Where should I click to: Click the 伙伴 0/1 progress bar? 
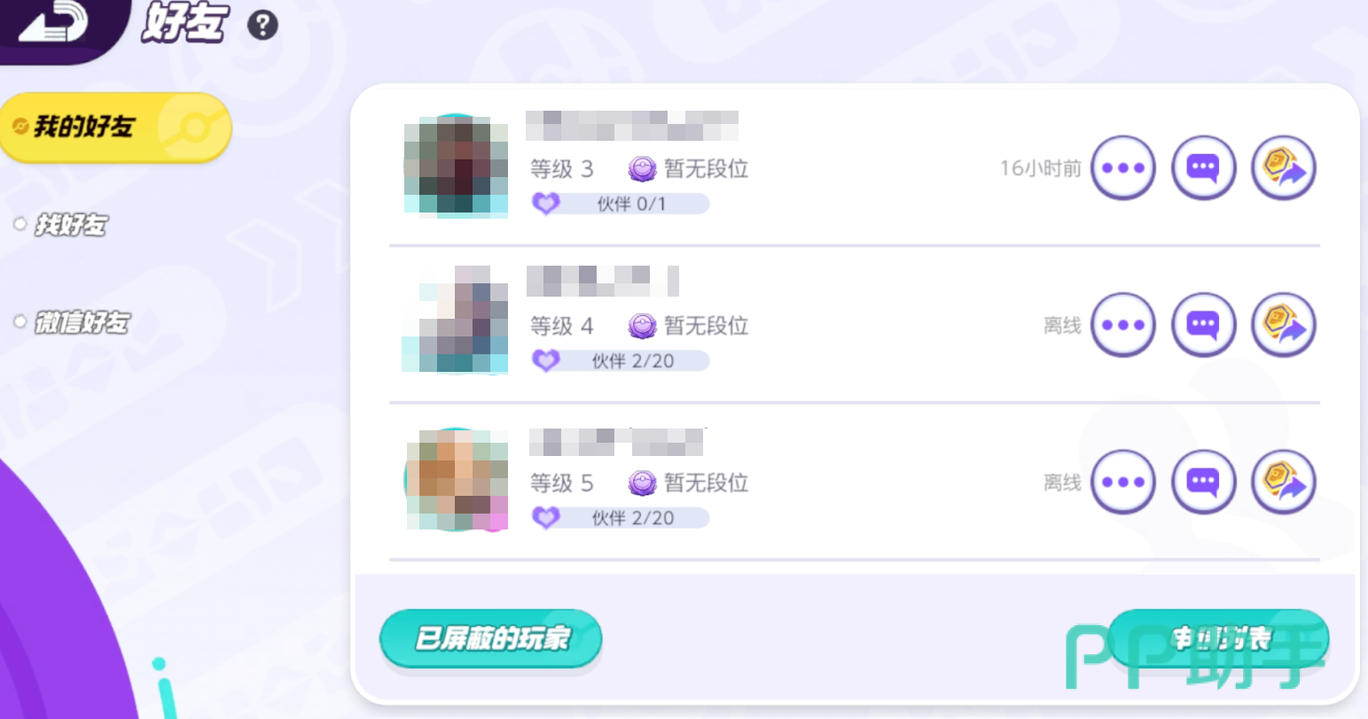[x=621, y=204]
